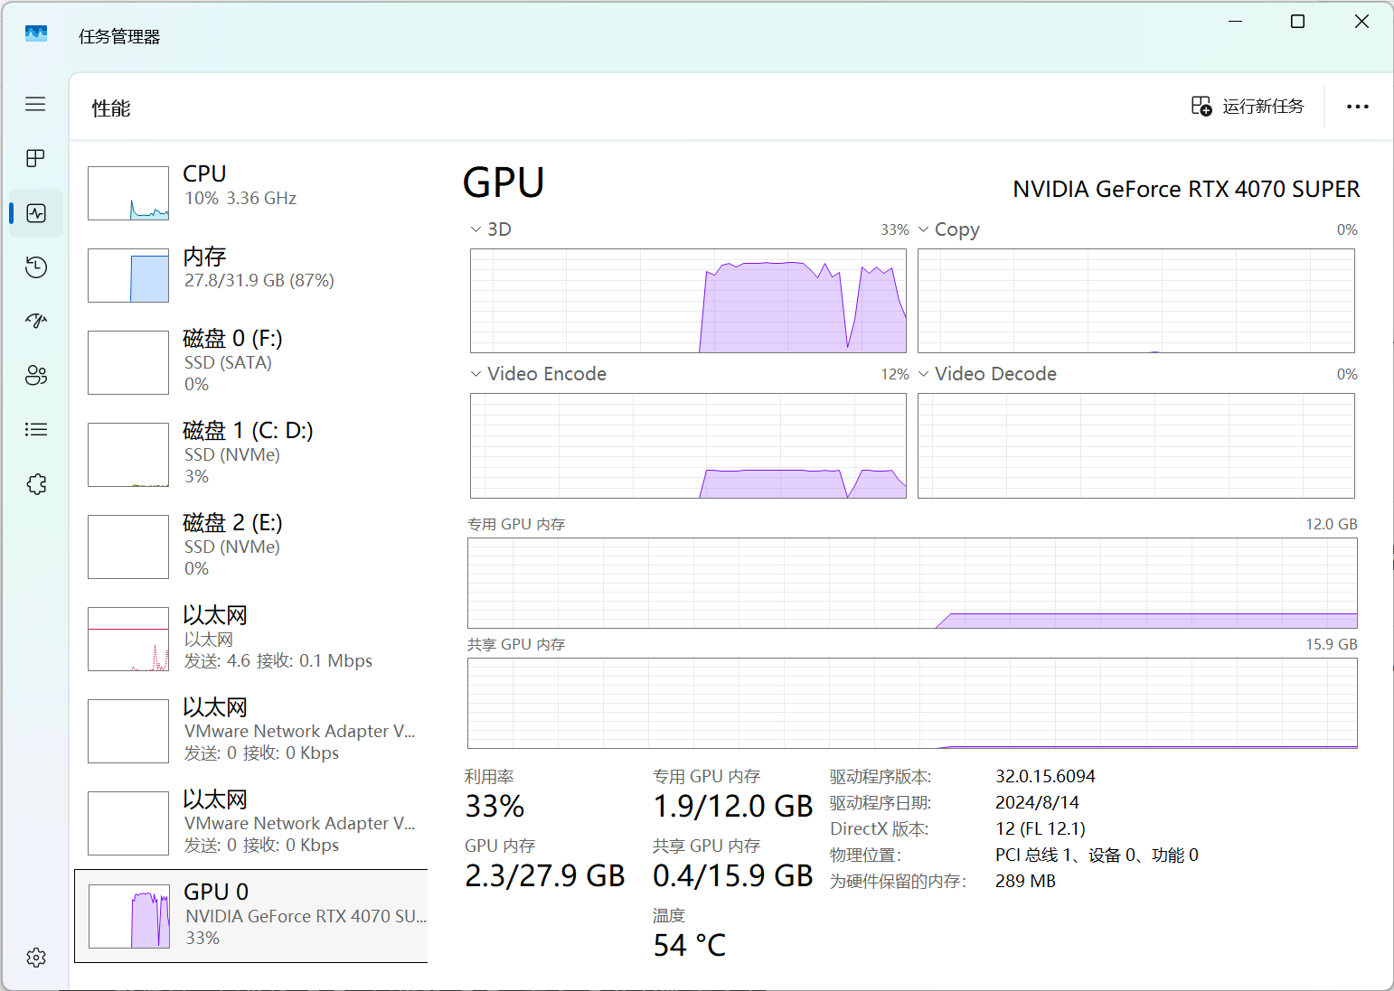Minimize the Task Manager window
The width and height of the screenshot is (1394, 991).
[x=1236, y=21]
